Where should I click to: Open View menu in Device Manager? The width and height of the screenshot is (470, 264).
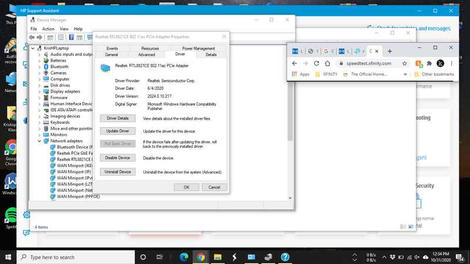pyautogui.click(x=64, y=29)
